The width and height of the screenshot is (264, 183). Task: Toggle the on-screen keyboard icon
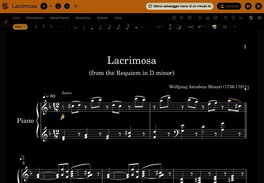point(259,18)
